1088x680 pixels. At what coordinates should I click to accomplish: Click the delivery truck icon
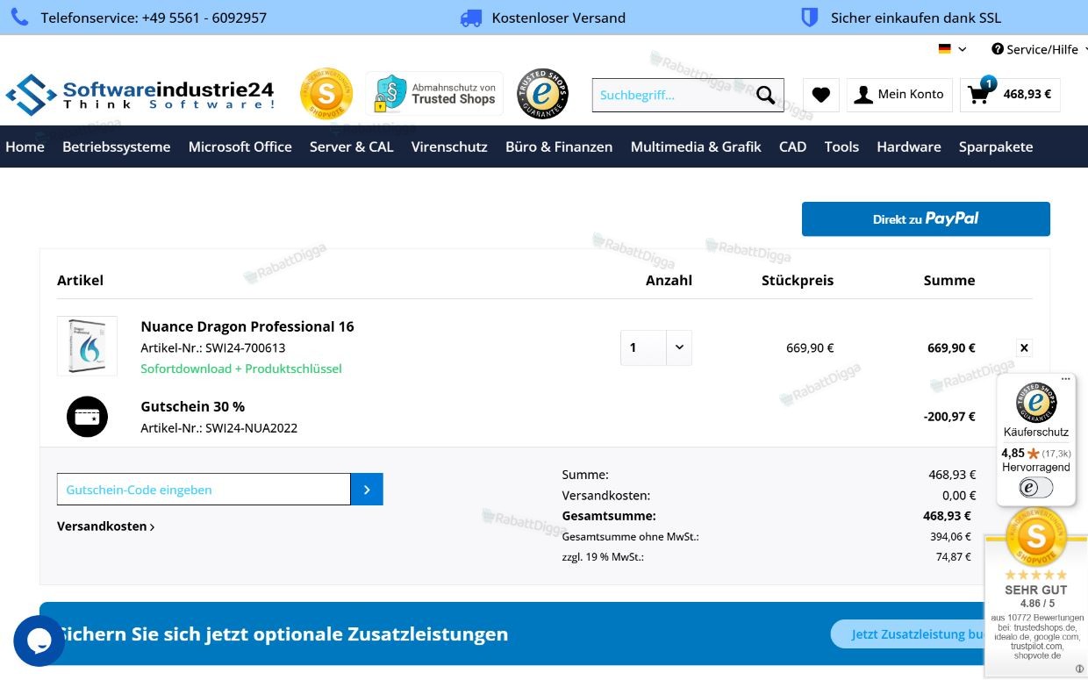pos(471,18)
